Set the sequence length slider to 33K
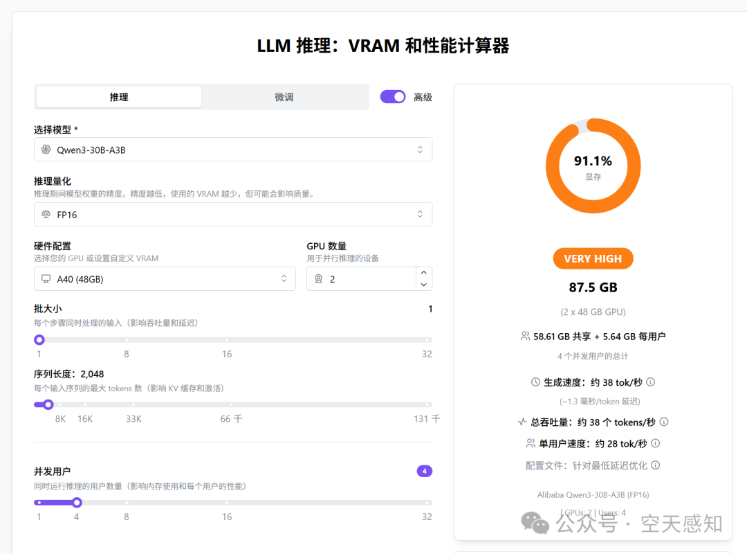 [x=133, y=404]
